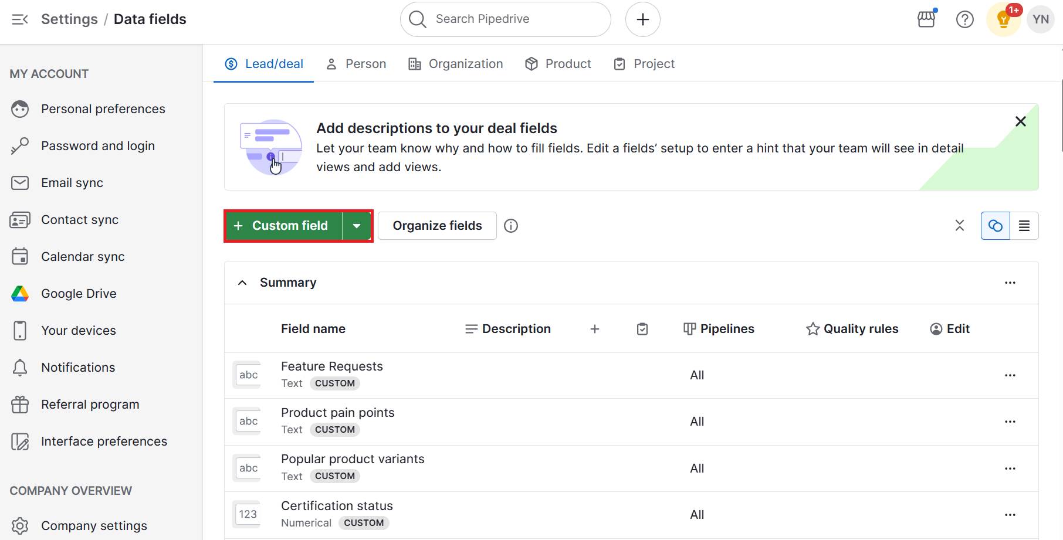Viewport: 1063px width, 540px height.
Task: Collapse the Summary section chevron
Action: coord(242,282)
